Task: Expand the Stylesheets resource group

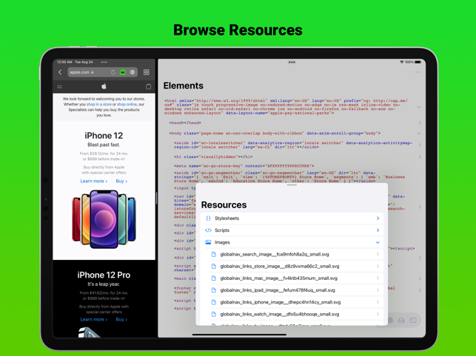Action: pyautogui.click(x=292, y=218)
